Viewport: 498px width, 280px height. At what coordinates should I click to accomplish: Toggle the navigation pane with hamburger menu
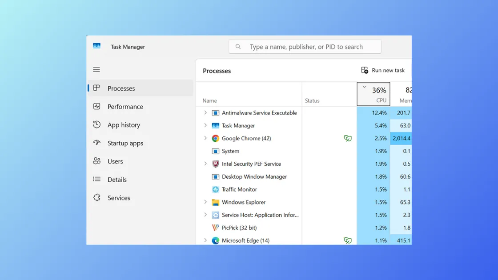point(96,69)
